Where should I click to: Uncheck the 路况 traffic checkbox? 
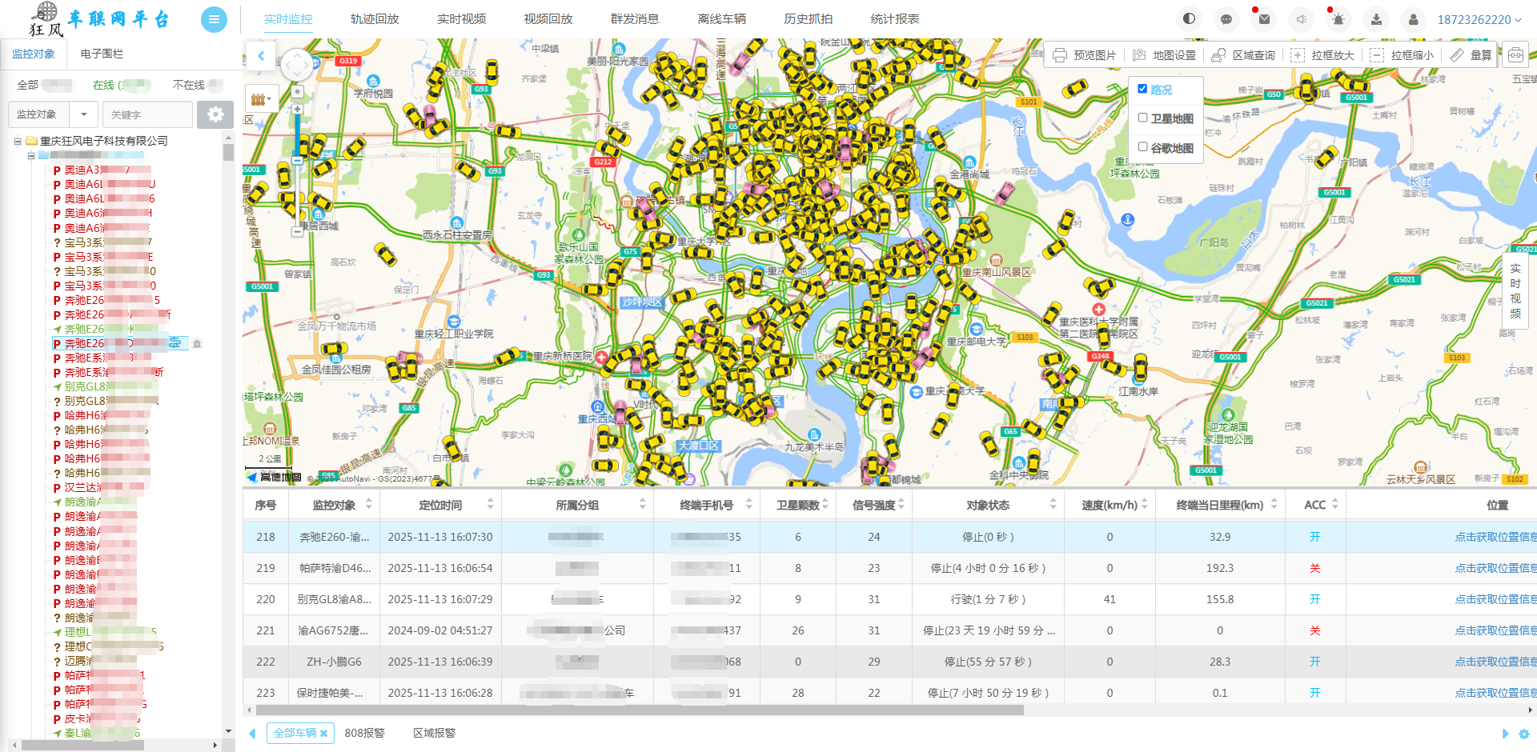pyautogui.click(x=1142, y=89)
